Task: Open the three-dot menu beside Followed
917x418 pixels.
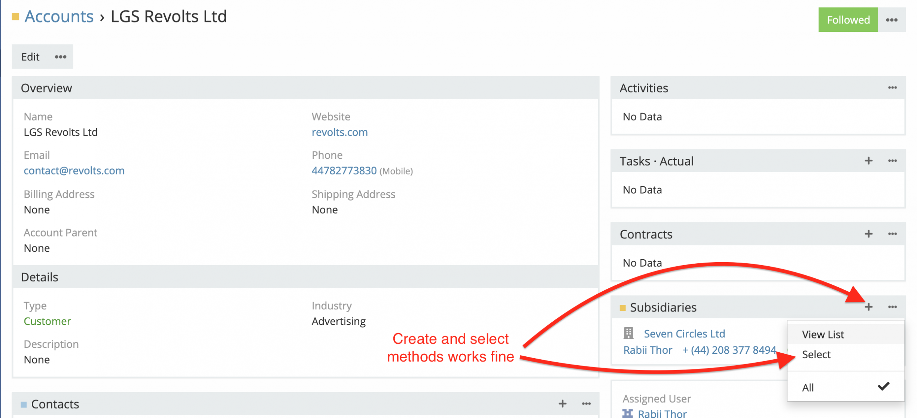Action: click(x=891, y=20)
